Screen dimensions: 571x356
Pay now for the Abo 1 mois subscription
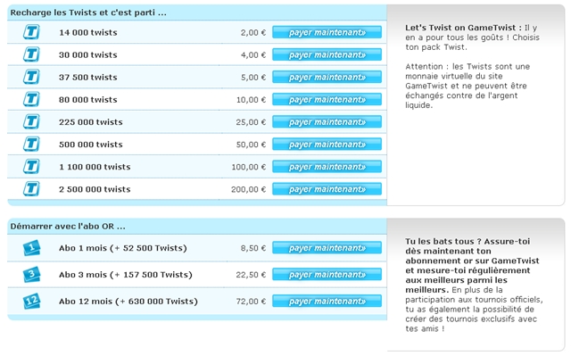point(327,247)
